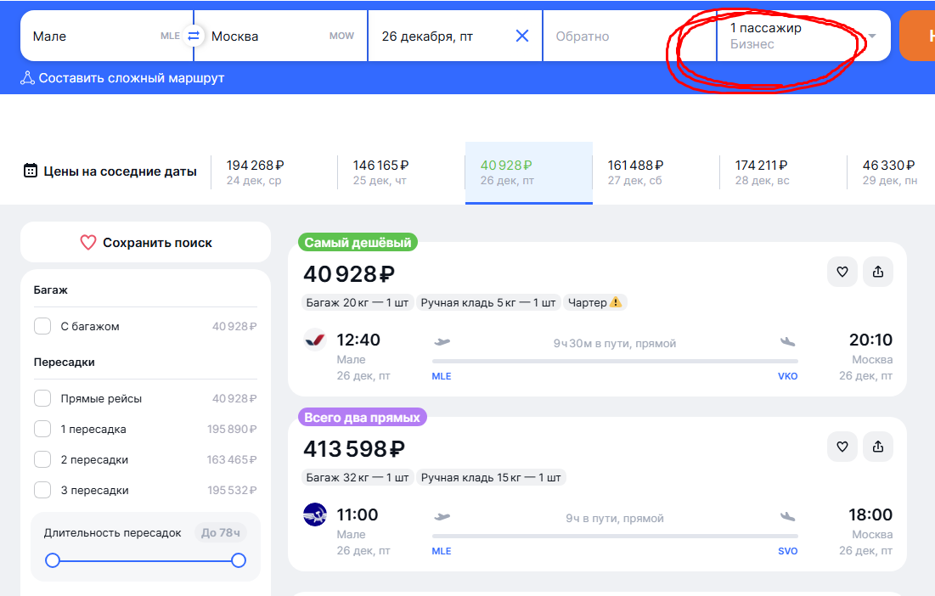935x596 pixels.
Task: Click the origin field showing Мале
Action: click(93, 37)
